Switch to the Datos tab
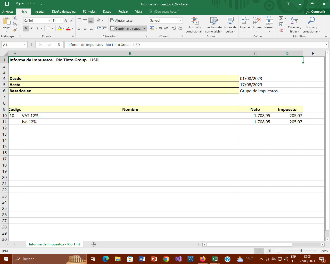The image size is (330, 264). click(x=107, y=12)
